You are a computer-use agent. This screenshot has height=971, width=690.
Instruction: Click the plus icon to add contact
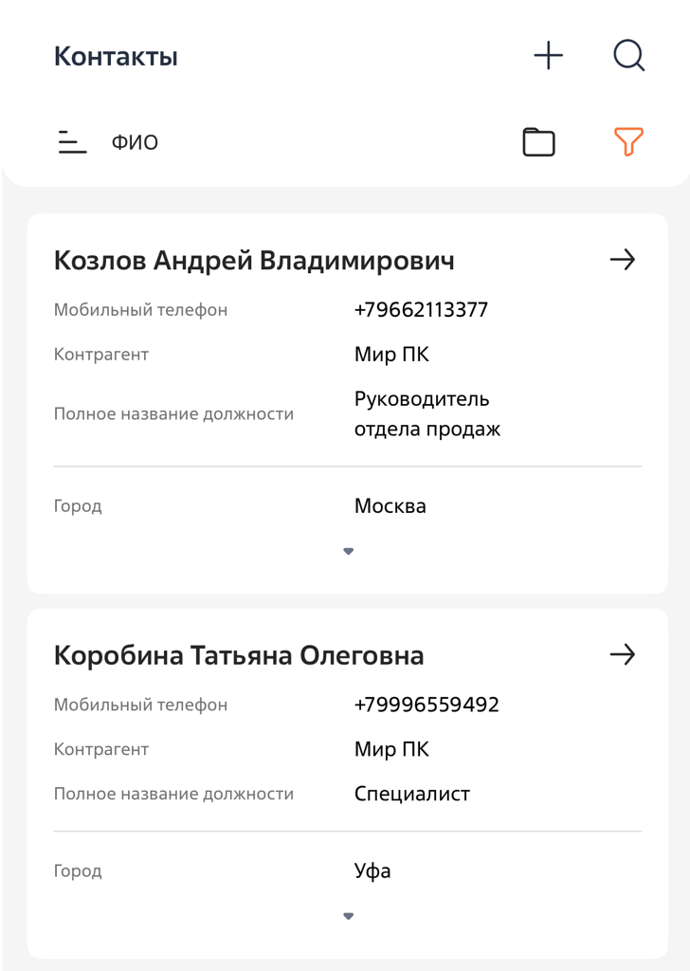(x=548, y=56)
